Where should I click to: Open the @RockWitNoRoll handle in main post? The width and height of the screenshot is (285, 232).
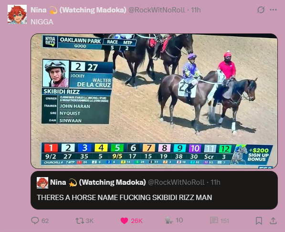(157, 10)
